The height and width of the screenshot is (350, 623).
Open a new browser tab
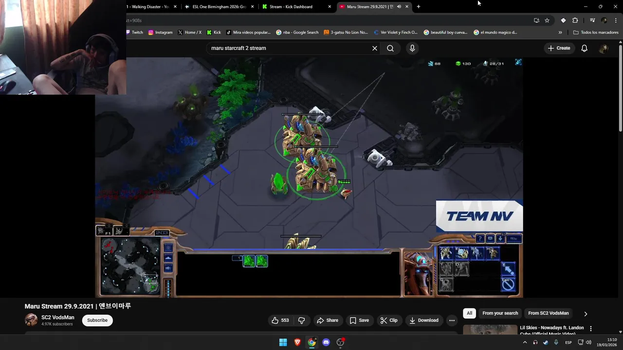(418, 7)
